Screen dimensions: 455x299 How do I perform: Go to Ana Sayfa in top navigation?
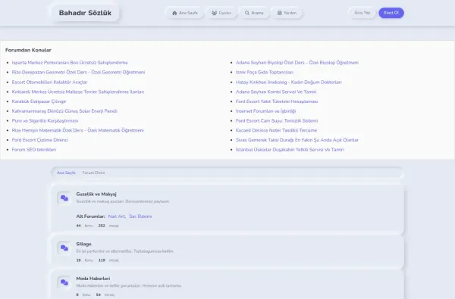[185, 13]
